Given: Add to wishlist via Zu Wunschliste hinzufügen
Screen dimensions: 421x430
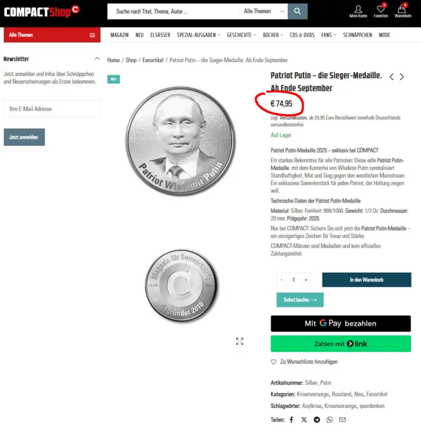Looking at the screenshot, I should (304, 362).
